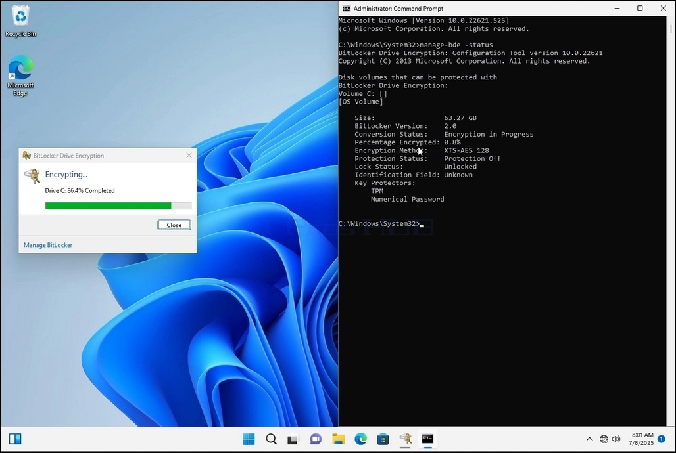Screen dimensions: 676x453
Task: Click the 'Encrypting...' heading
Action: point(66,175)
